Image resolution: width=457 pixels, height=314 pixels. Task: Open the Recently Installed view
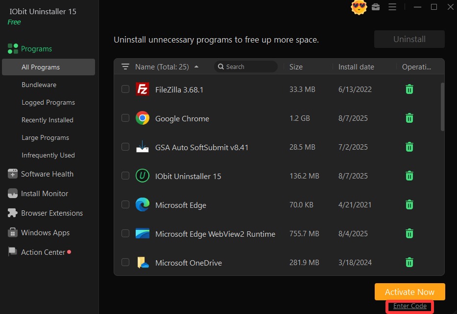[x=48, y=120]
